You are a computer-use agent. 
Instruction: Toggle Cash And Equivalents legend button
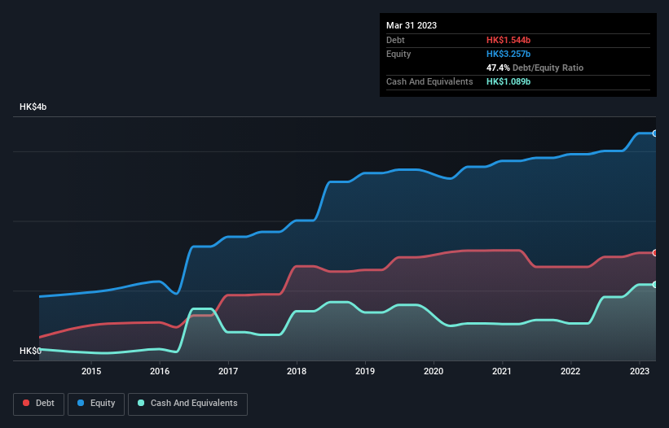coord(187,404)
